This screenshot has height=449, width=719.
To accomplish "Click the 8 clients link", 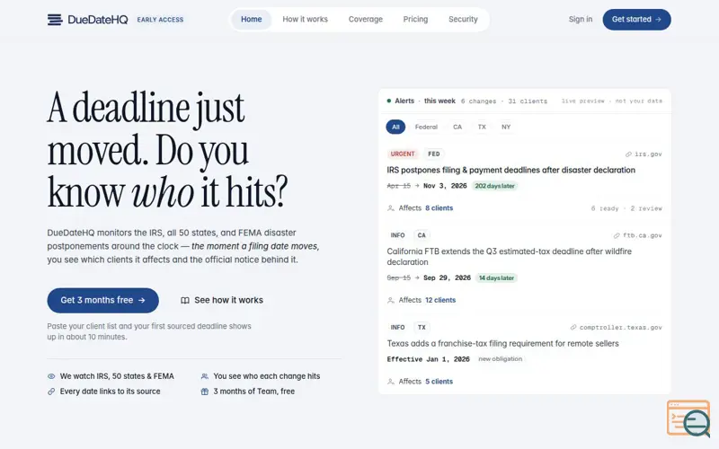I will pos(439,208).
